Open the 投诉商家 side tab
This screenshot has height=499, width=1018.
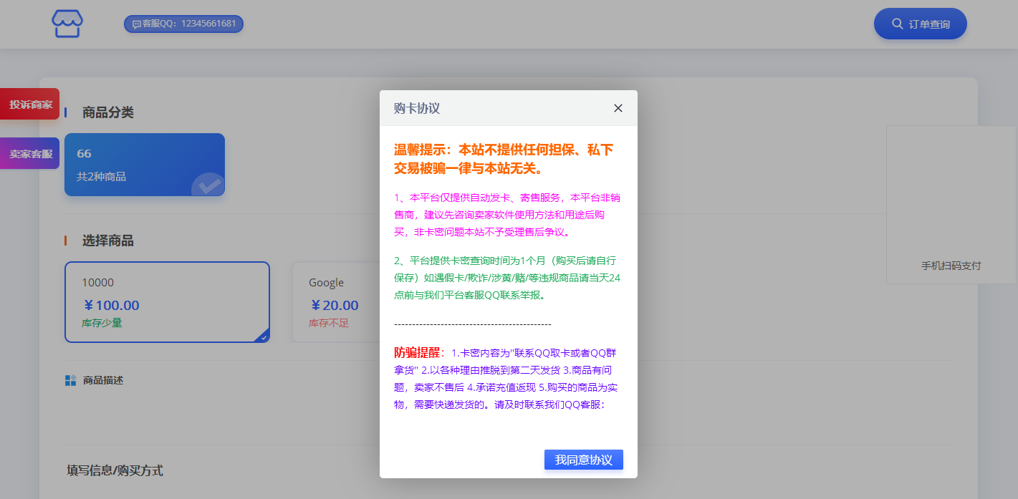coord(30,105)
